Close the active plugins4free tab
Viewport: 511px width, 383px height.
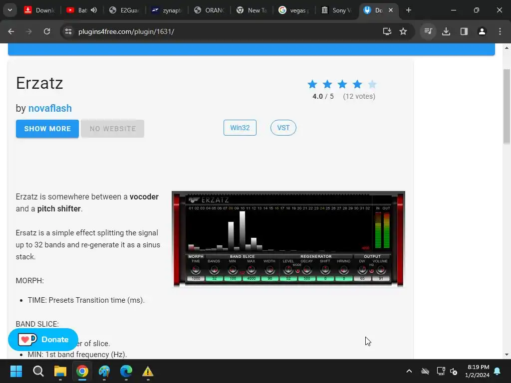coord(391,10)
